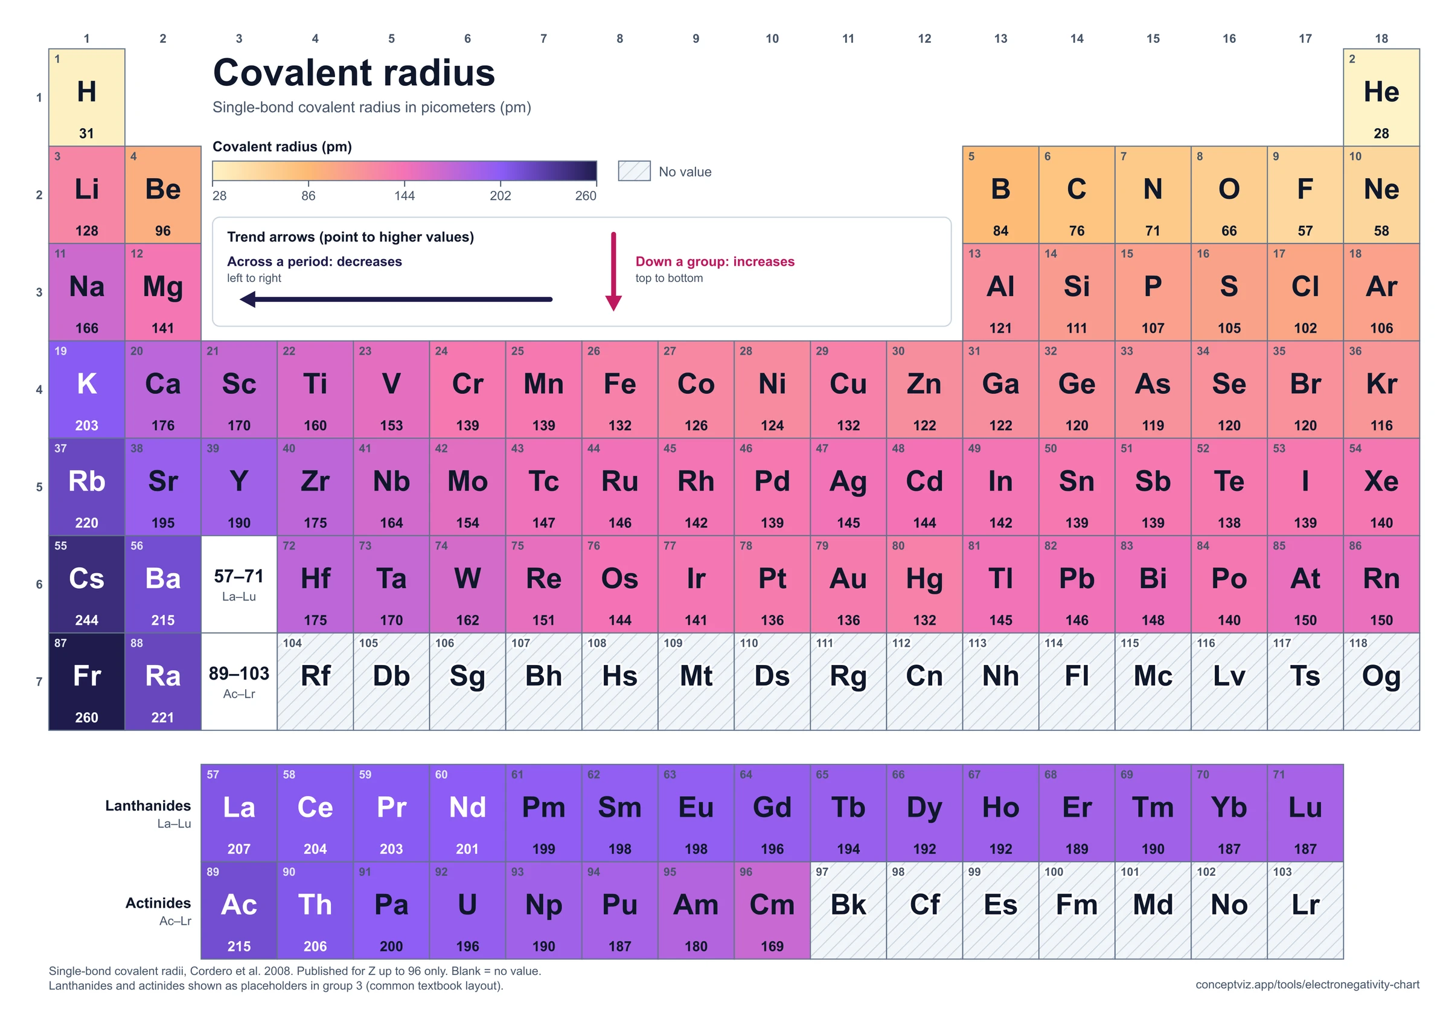1449x1025 pixels.
Task: Select the Lanthanum (La) cell showing 207
Action: [x=239, y=813]
